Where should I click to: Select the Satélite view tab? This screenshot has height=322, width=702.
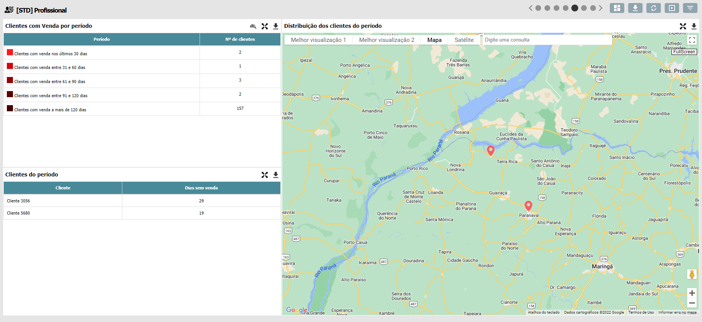click(x=464, y=40)
